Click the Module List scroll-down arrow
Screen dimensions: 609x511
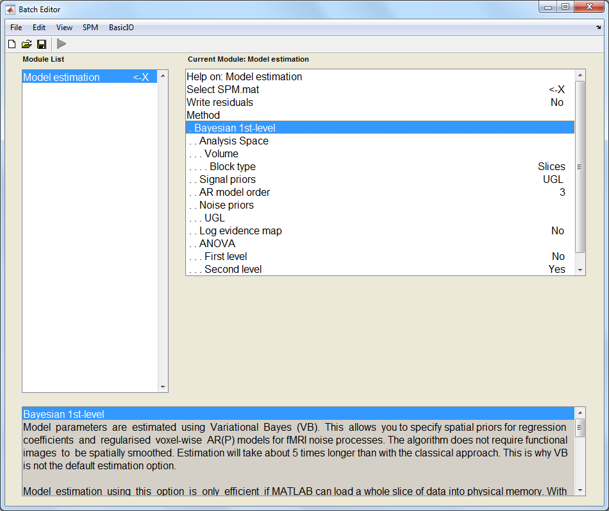(x=163, y=387)
